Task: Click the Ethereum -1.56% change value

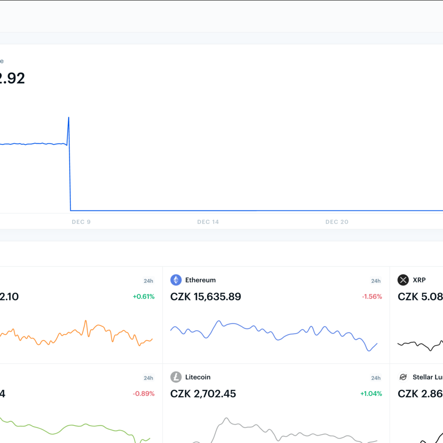Action: [x=372, y=297]
